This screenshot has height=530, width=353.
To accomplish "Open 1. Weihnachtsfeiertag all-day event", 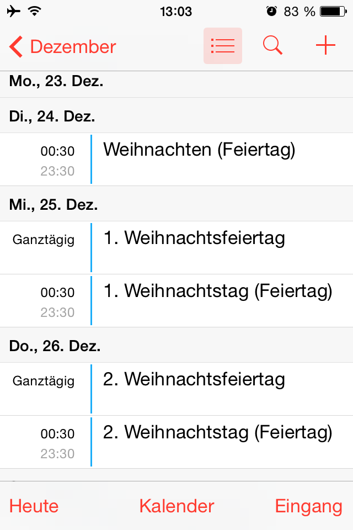I will 176,248.
